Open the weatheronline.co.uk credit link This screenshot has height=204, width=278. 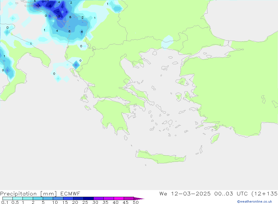tap(255, 201)
